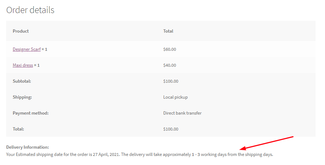Click the Total column header
This screenshot has width=325, height=165.
coord(168,31)
